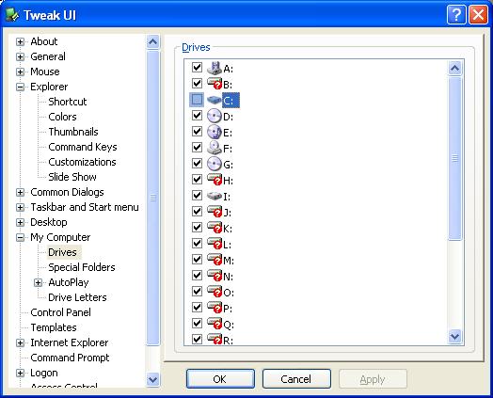Click the Tweak UI title bar icon
This screenshot has height=398, width=493.
pyautogui.click(x=12, y=15)
